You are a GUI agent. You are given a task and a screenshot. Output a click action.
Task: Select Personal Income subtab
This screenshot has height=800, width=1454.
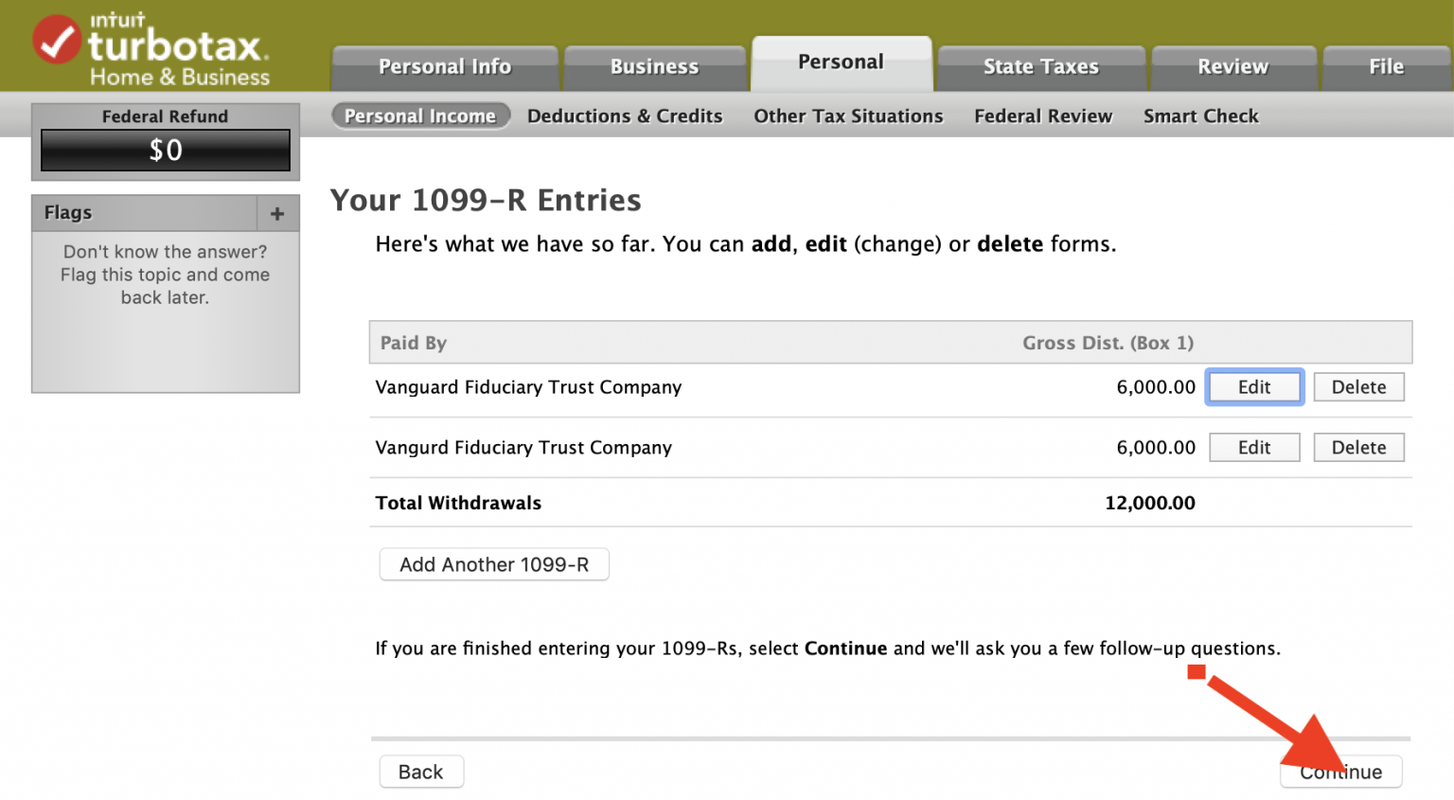pos(420,116)
